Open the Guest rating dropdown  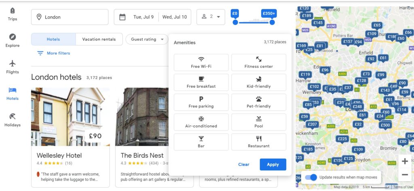pos(147,39)
